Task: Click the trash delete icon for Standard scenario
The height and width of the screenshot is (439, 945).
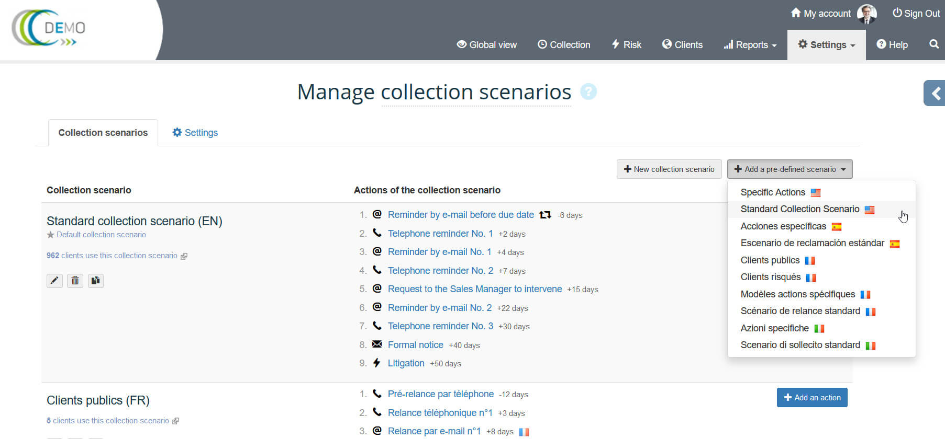Action: pos(75,281)
